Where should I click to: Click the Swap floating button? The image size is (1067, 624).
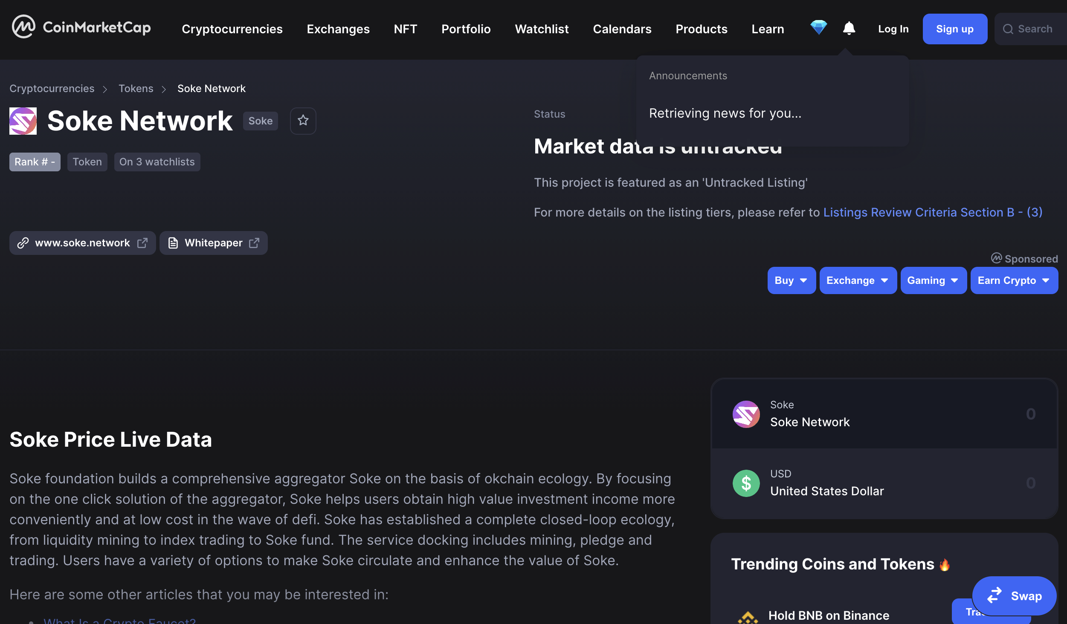(1014, 595)
